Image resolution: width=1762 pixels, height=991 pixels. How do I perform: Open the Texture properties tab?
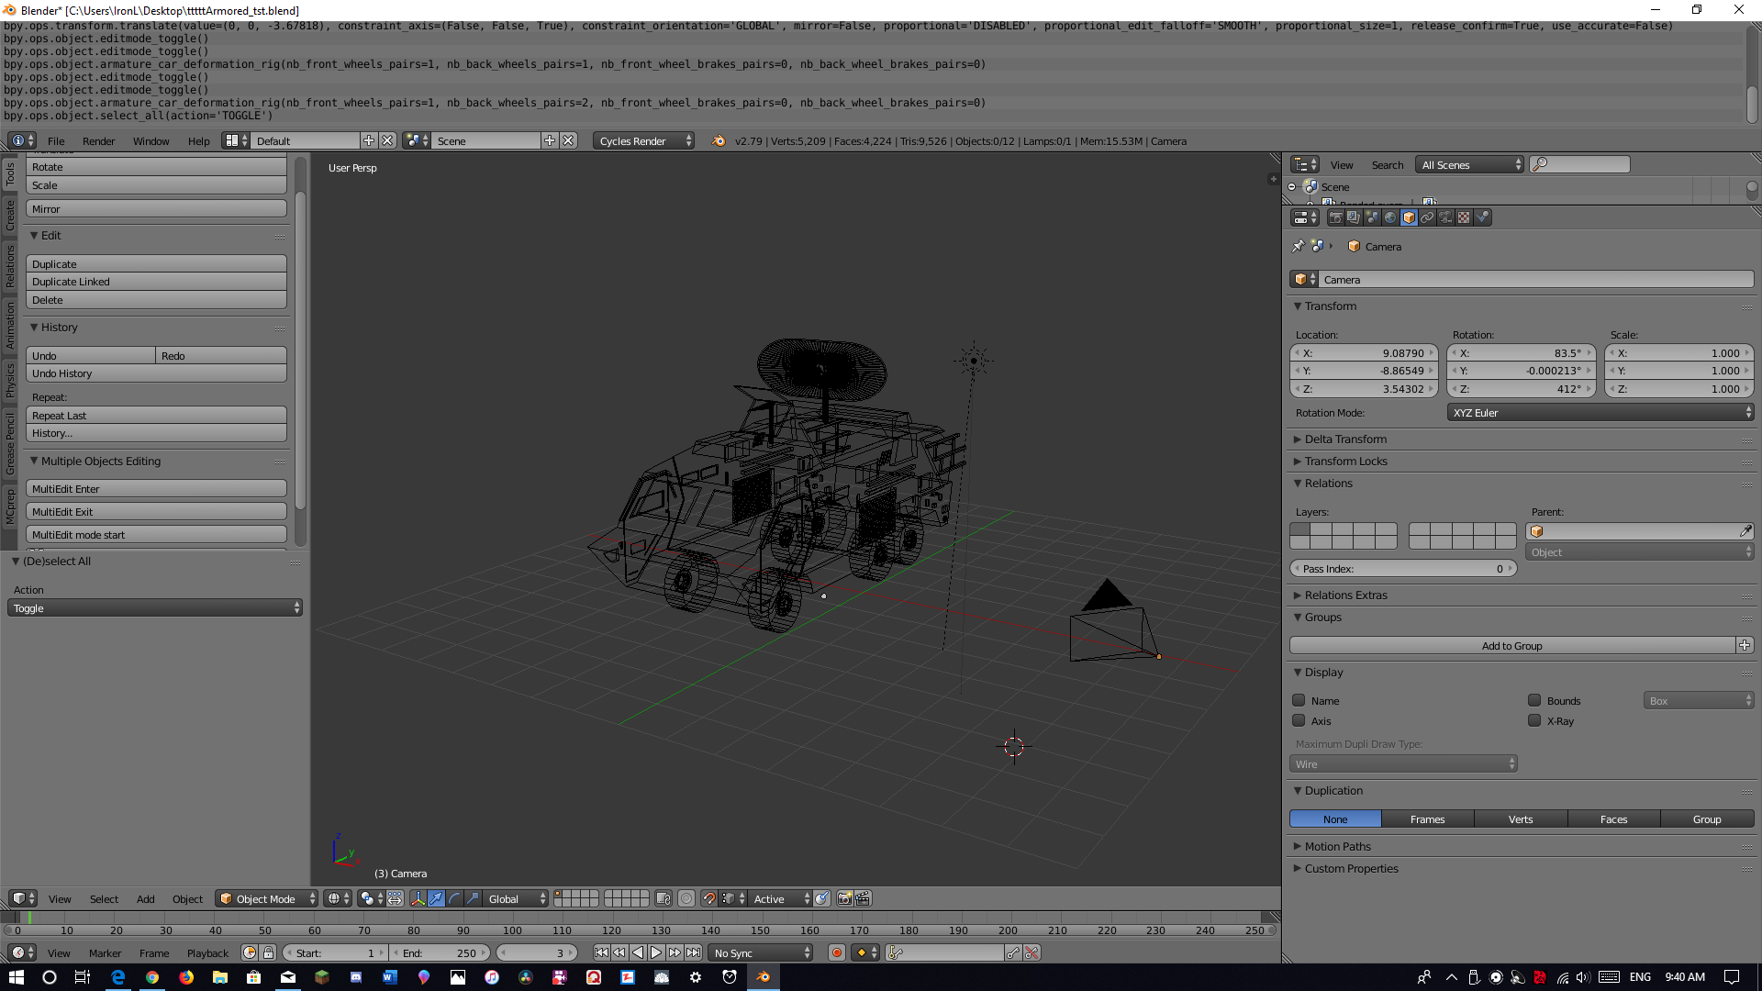click(x=1465, y=217)
